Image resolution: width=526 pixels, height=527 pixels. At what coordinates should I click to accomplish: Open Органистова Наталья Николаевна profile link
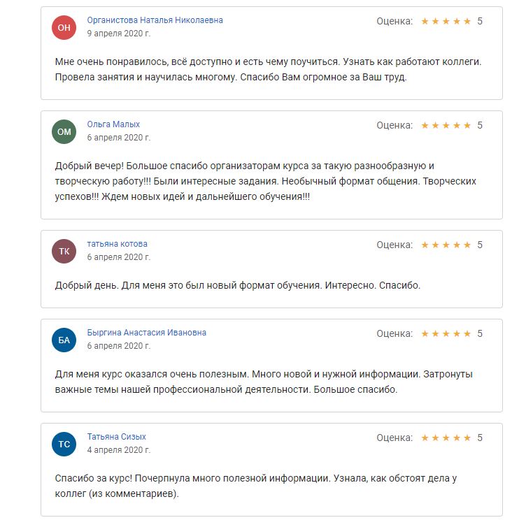155,20
